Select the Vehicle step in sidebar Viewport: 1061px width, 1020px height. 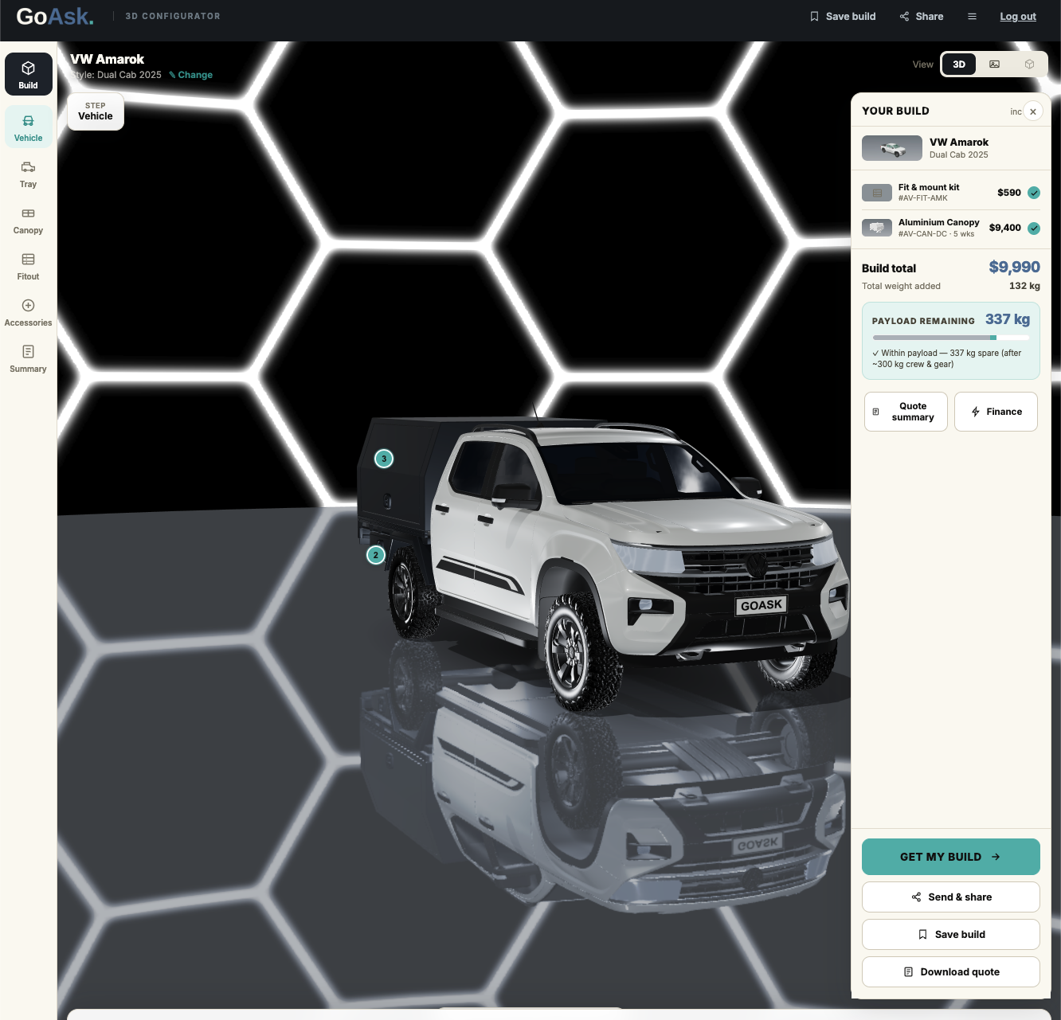coord(29,127)
